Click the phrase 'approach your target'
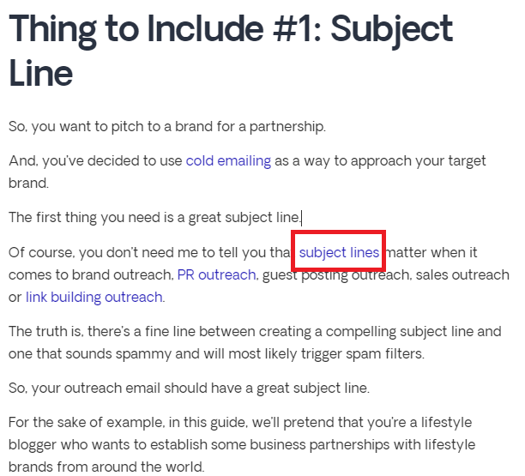The width and height of the screenshot is (525, 476). pyautogui.click(x=418, y=161)
